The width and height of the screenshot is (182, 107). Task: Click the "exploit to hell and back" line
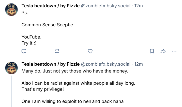tap(72, 101)
